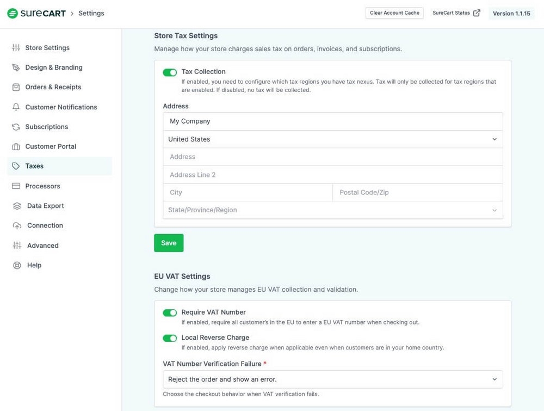The width and height of the screenshot is (544, 411).
Task: Open Connection settings
Action: point(59,225)
